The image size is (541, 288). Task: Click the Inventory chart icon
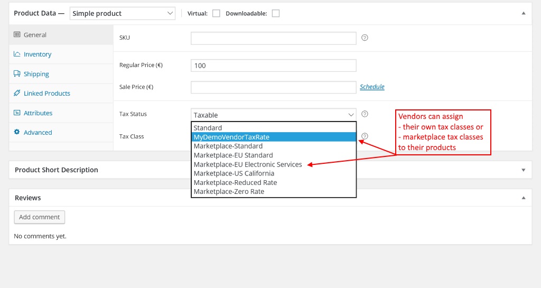(16, 54)
